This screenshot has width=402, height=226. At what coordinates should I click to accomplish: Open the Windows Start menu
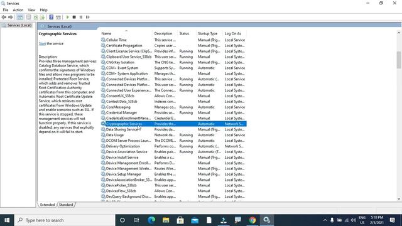coord(7,220)
